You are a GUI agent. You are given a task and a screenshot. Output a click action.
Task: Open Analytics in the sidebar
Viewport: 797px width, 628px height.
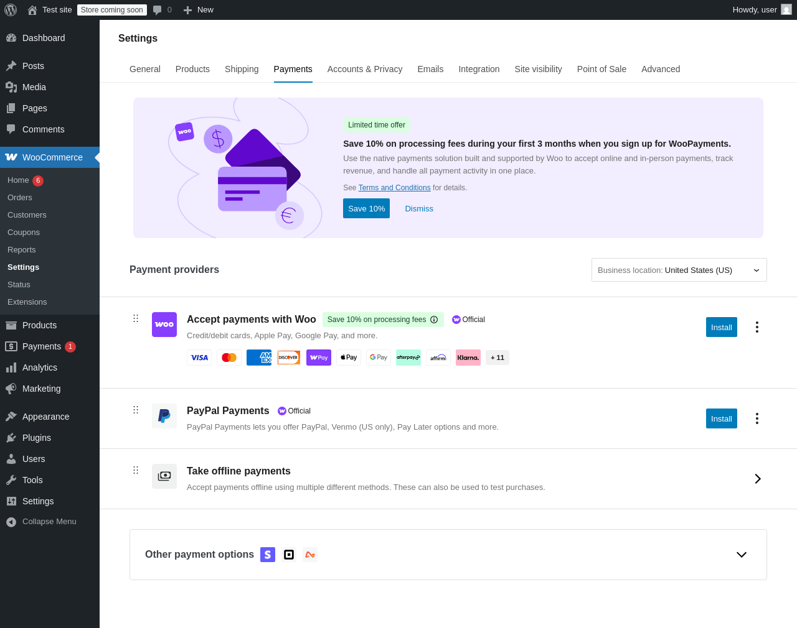click(x=50, y=367)
